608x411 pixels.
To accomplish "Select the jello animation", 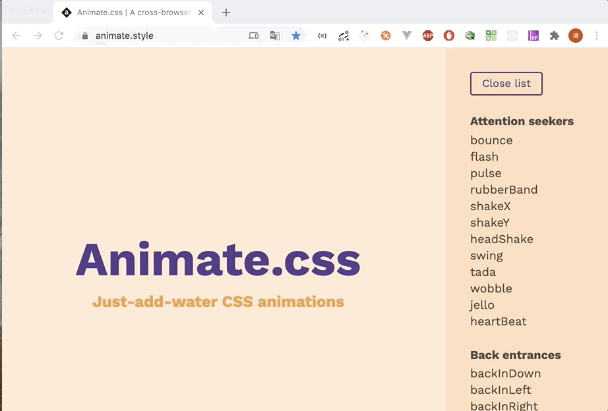I will click(482, 305).
